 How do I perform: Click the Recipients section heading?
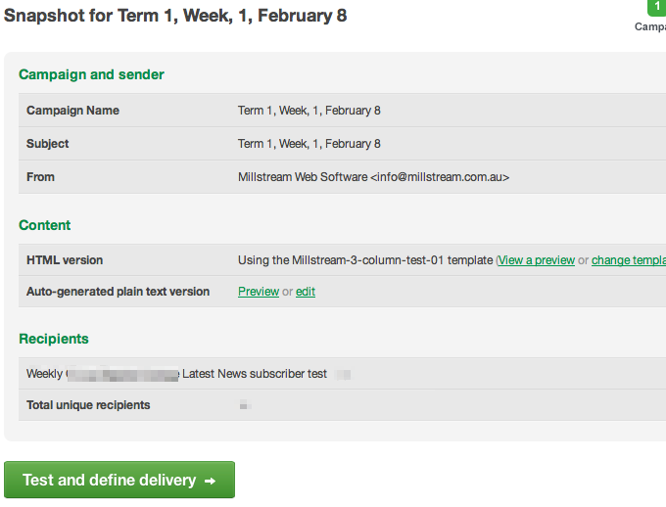54,339
